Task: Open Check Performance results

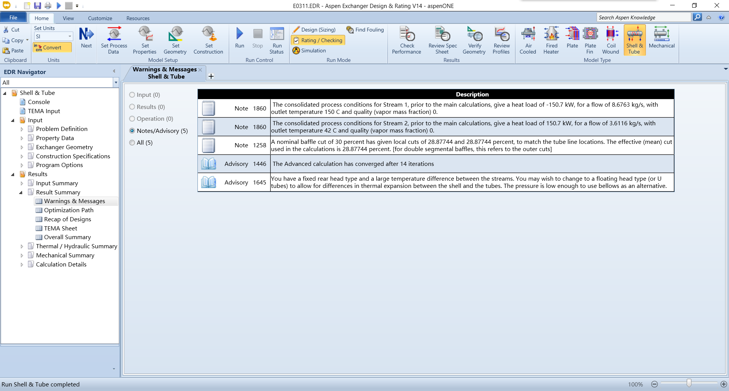Action: [x=407, y=40]
